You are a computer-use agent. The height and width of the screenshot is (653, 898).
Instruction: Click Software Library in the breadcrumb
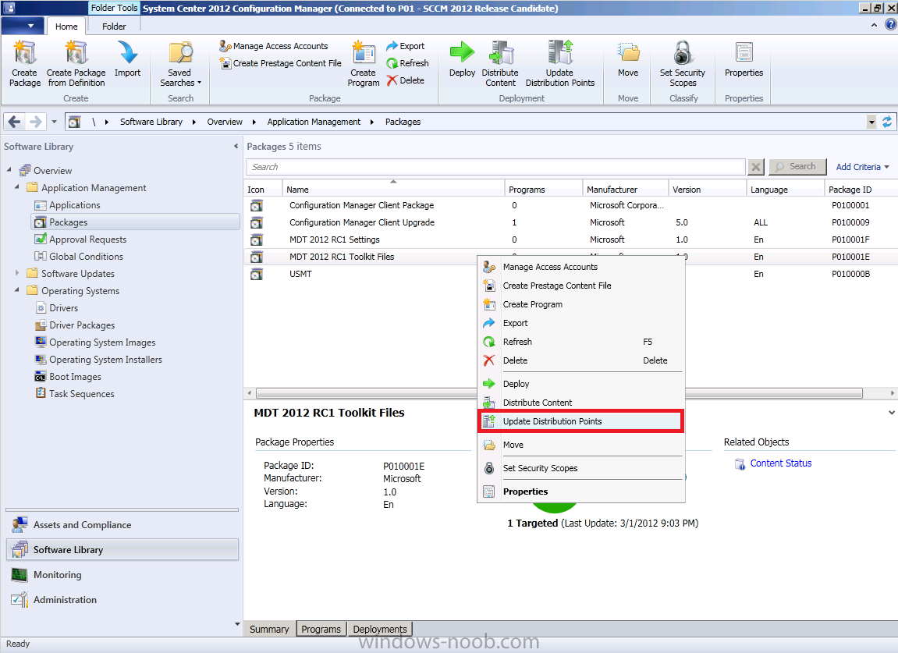point(151,122)
